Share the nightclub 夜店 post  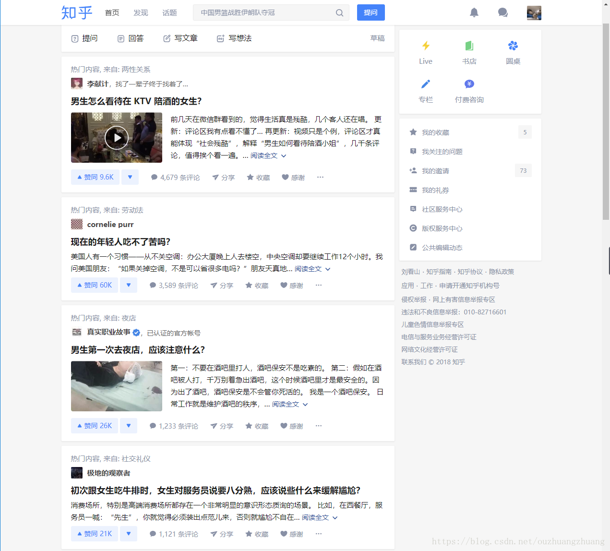[222, 426]
